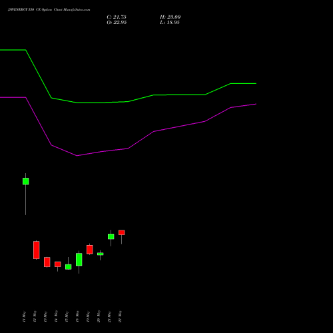
Task: Select the 21 May date label
Action: 109,316
